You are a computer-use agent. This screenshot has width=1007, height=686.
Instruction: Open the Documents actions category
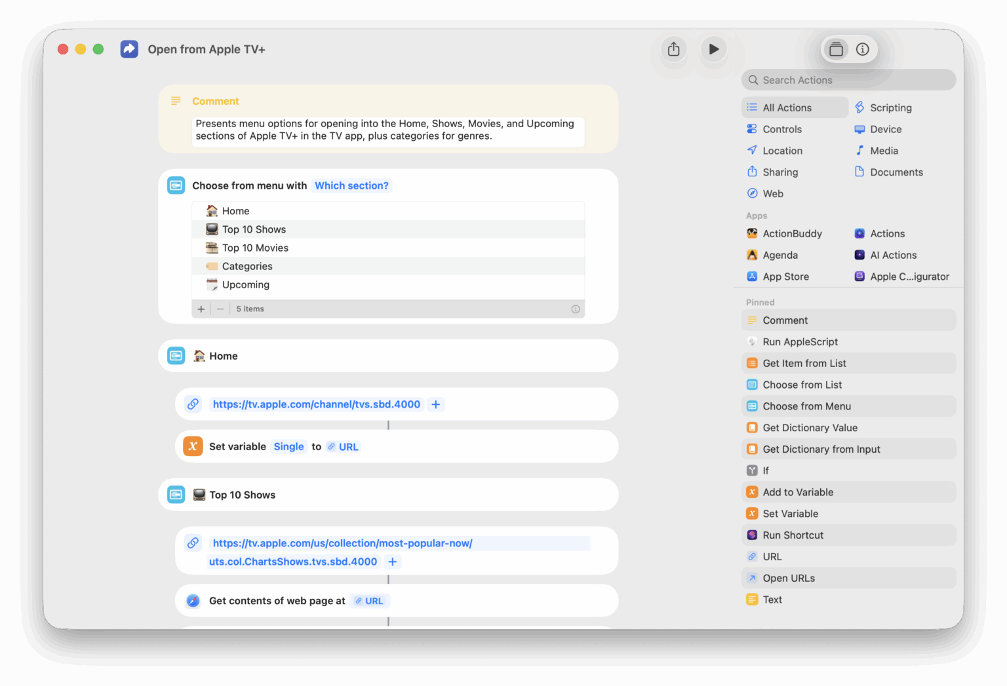pyautogui.click(x=896, y=172)
